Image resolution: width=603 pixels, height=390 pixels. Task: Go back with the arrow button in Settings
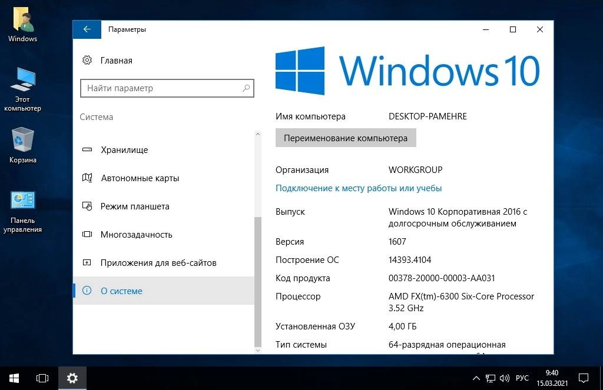[x=87, y=29]
